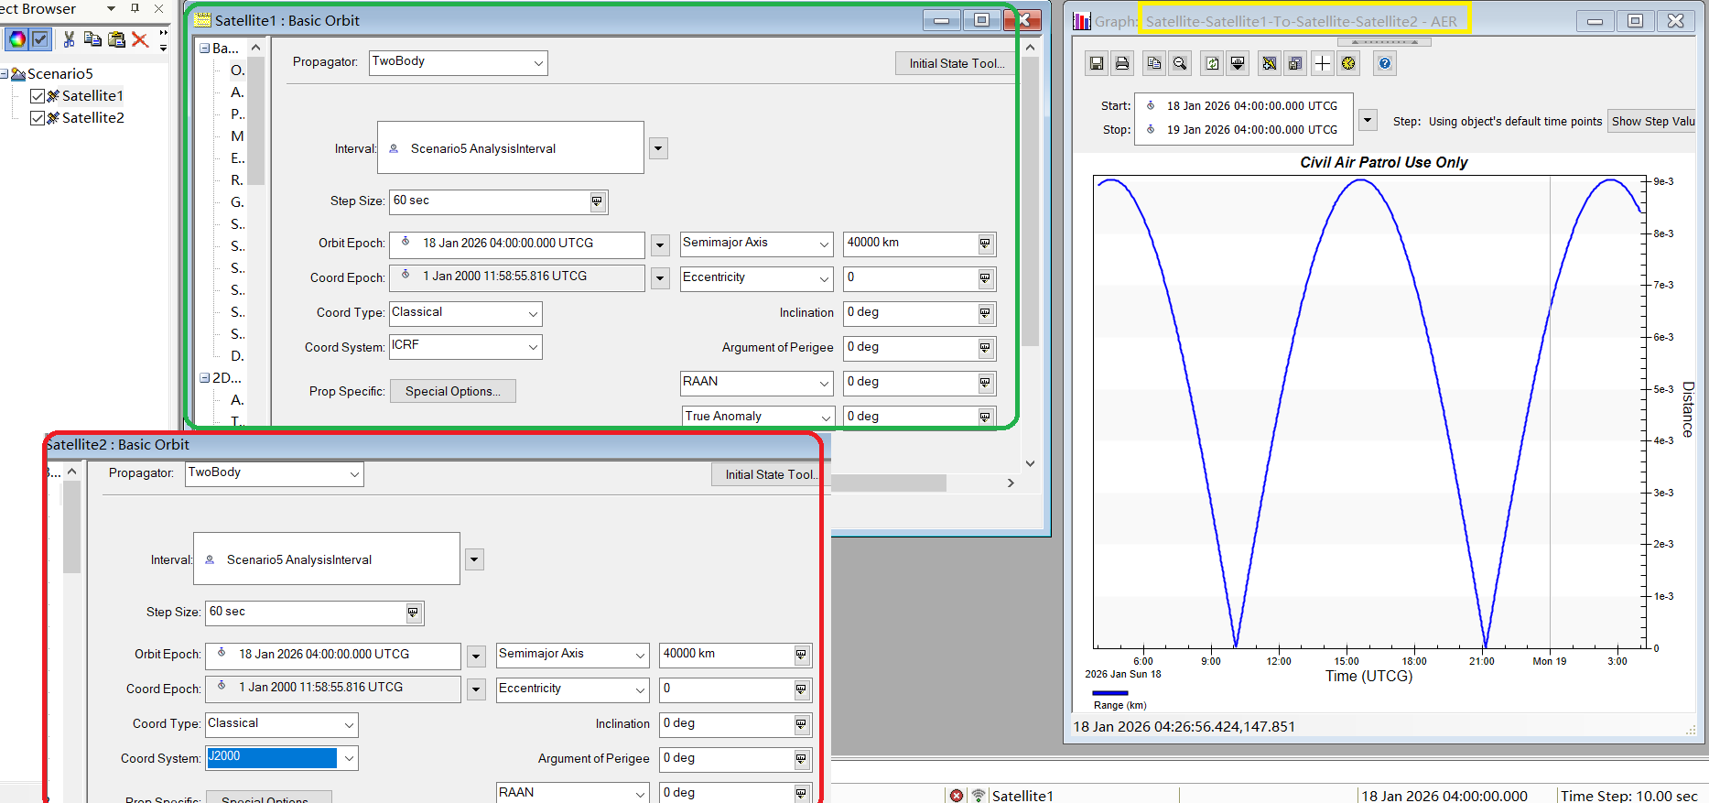Click the Satellite1 window vertical scrollbar thumb
The height and width of the screenshot is (803, 1709).
point(1030,201)
